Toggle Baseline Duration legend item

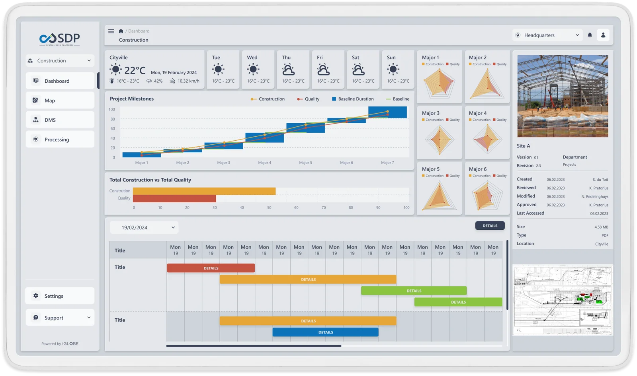(x=352, y=99)
